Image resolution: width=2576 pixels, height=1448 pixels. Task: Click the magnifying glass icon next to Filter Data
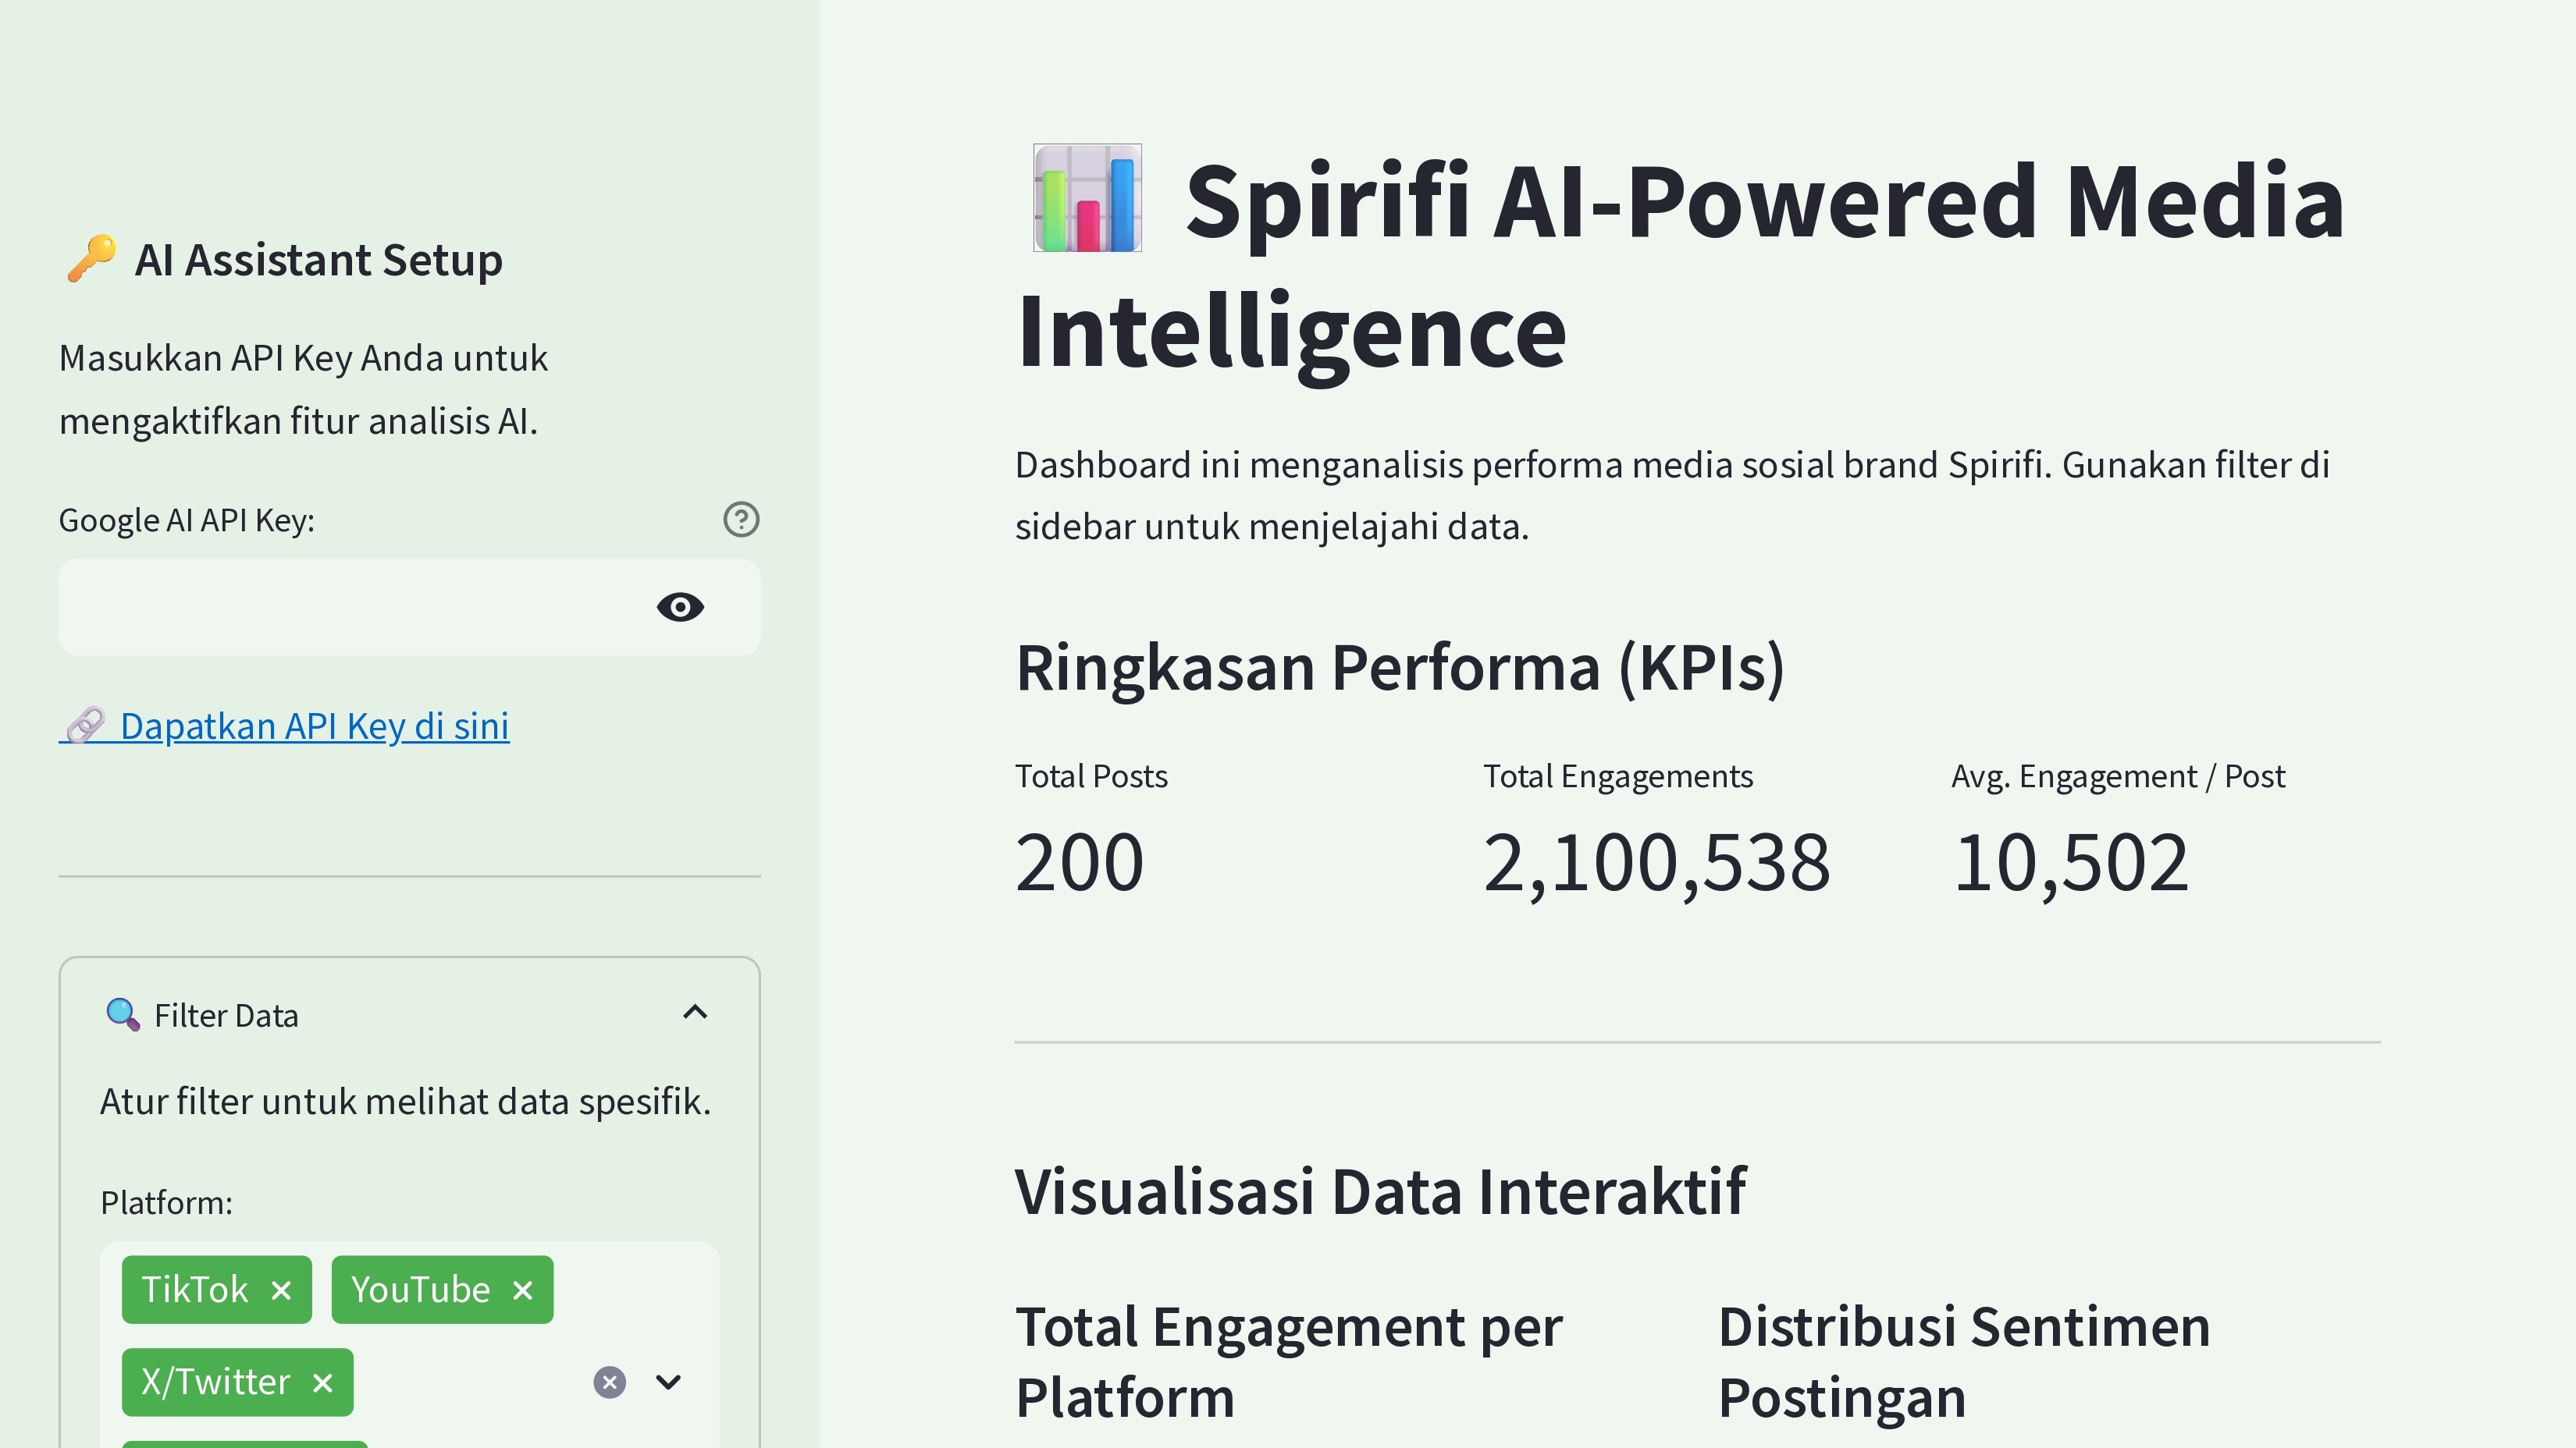pyautogui.click(x=122, y=1014)
